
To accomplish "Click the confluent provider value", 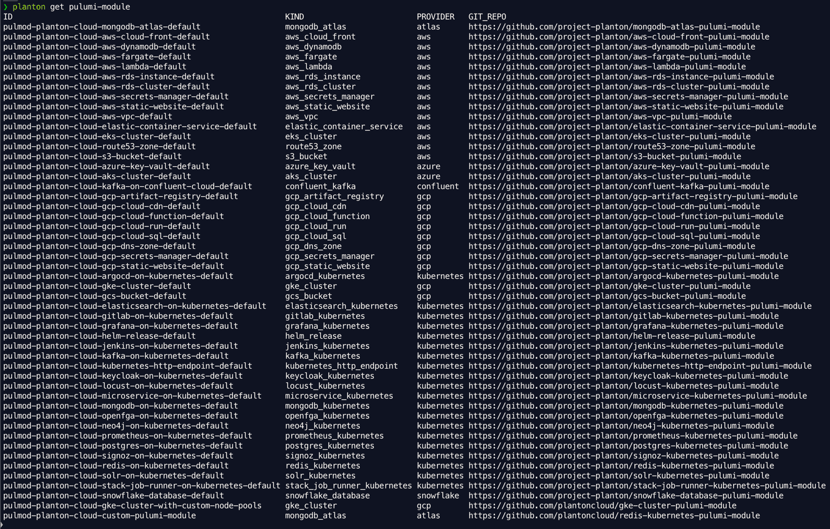I will click(438, 186).
